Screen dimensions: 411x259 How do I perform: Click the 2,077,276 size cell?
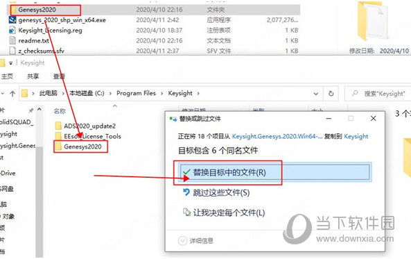coord(282,20)
